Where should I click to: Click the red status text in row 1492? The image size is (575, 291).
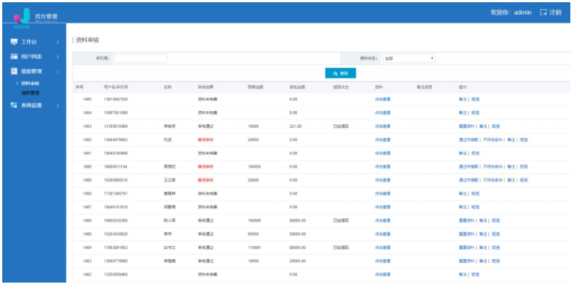click(x=206, y=139)
